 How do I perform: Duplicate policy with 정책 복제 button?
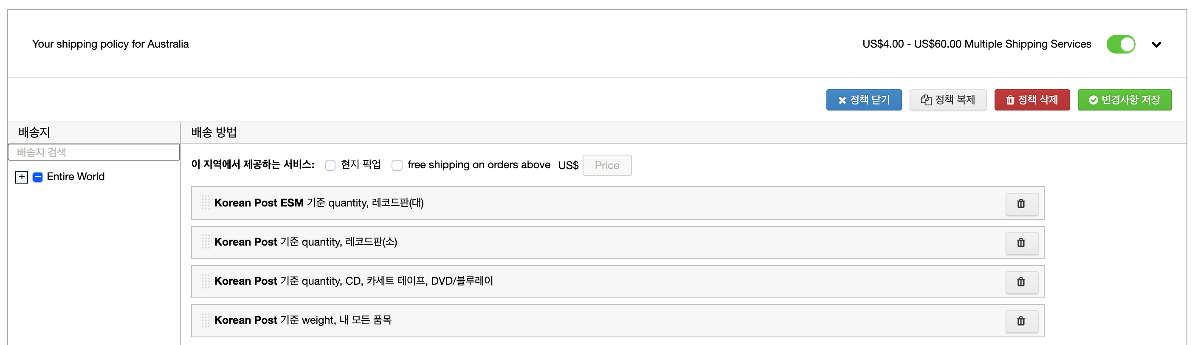click(948, 100)
